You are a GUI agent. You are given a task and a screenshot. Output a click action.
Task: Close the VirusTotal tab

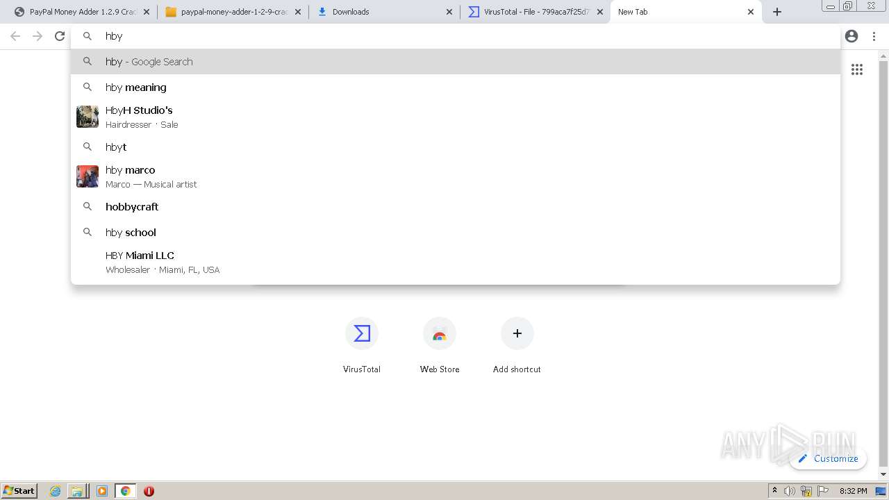point(600,12)
